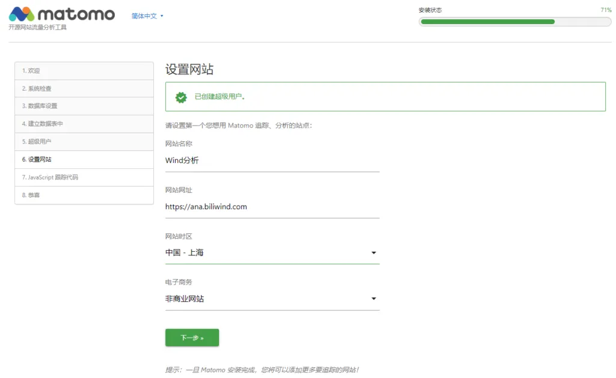The width and height of the screenshot is (616, 378).
Task: Click the 网站名称 input field
Action: pyautogui.click(x=272, y=160)
